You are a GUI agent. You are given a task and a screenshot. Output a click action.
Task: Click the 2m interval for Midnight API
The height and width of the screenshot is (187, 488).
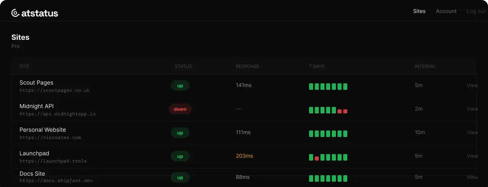click(x=418, y=109)
